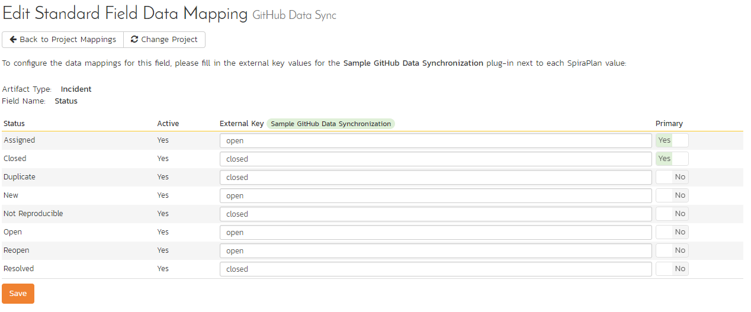The image size is (751, 312).
Task: Click the Primary column header
Action: pyautogui.click(x=669, y=124)
